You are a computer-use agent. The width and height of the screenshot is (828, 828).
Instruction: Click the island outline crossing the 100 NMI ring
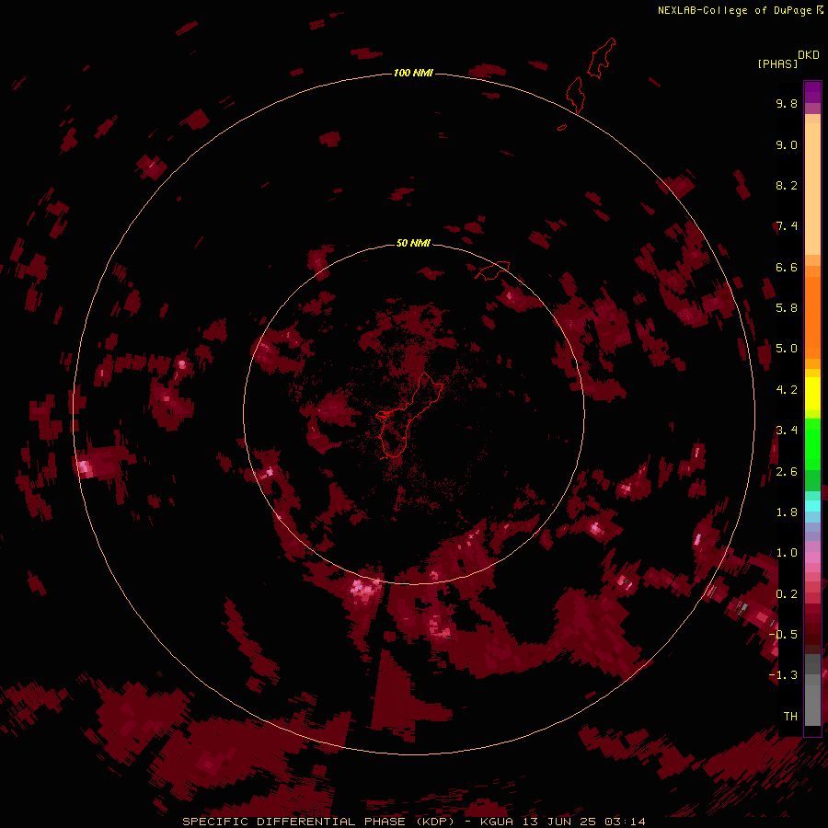coord(575,95)
